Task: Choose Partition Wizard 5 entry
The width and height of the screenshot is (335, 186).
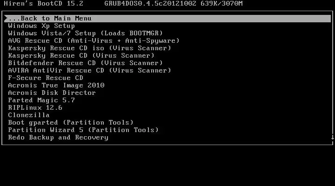Action: click(83, 130)
